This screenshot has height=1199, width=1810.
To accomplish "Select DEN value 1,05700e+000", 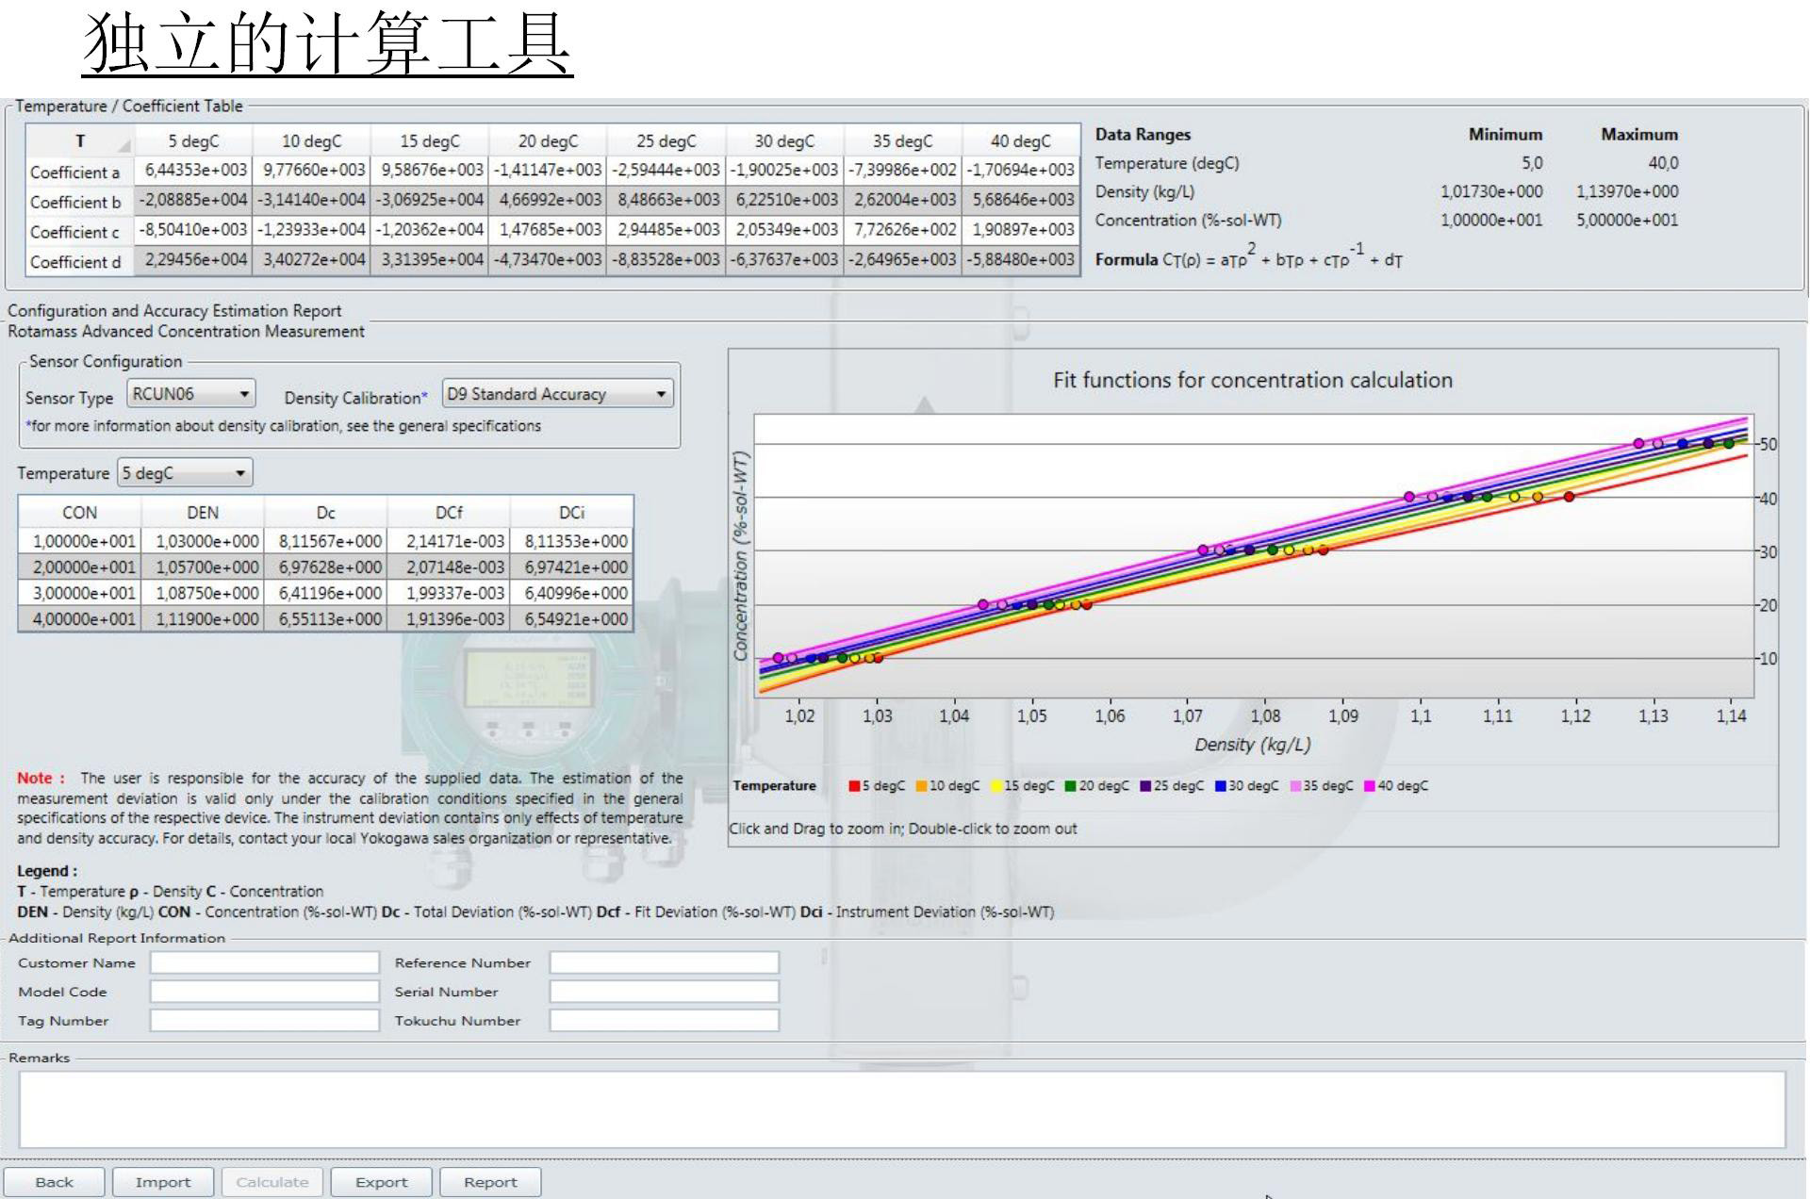I will [x=203, y=567].
